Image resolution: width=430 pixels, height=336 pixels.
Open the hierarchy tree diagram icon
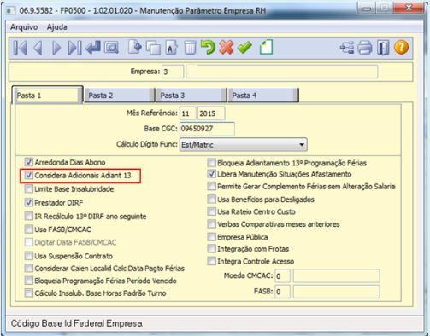[x=347, y=48]
